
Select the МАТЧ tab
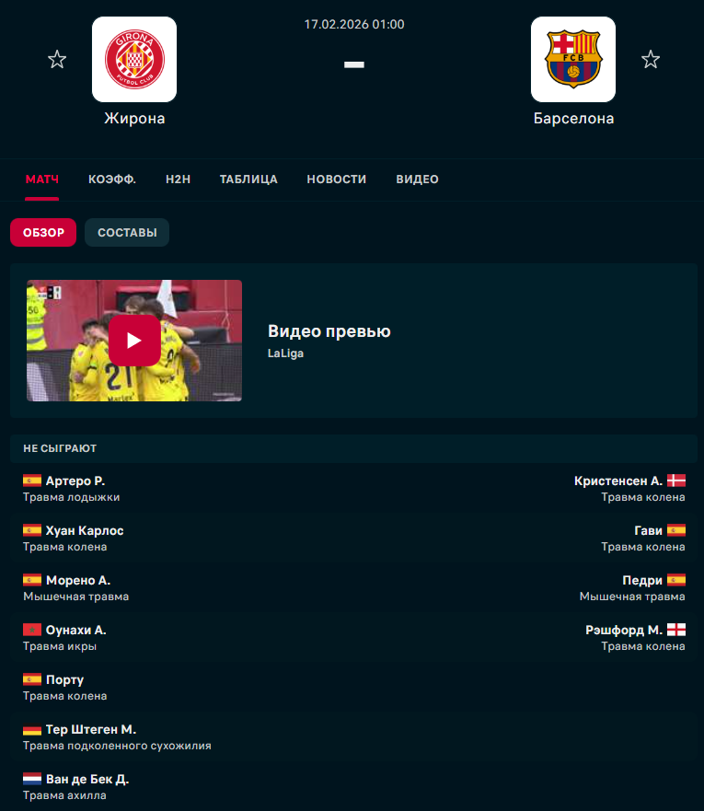coord(41,179)
